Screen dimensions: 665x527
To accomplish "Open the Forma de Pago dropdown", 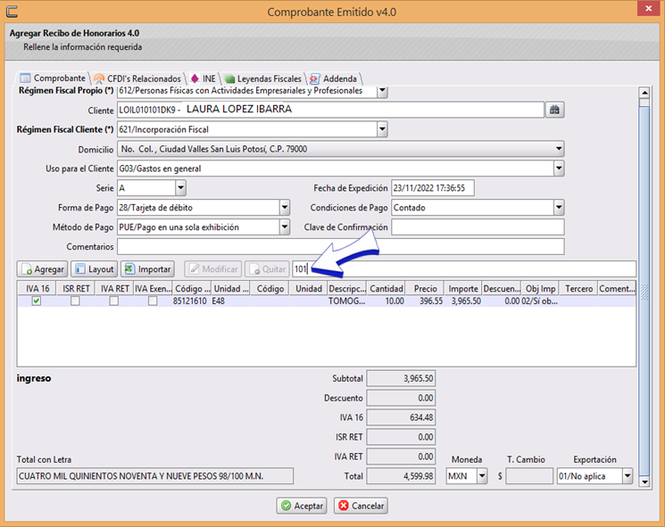I will pos(285,208).
